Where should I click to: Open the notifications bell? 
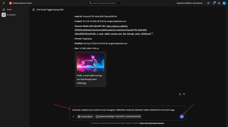tap(214, 3)
